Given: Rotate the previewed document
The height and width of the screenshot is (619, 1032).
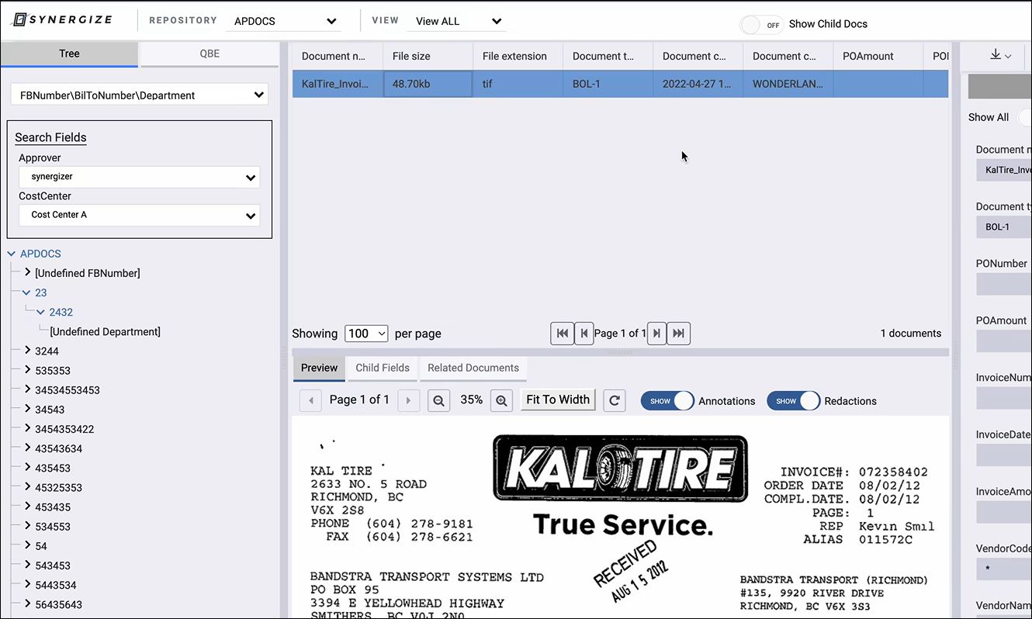Looking at the screenshot, I should point(615,400).
